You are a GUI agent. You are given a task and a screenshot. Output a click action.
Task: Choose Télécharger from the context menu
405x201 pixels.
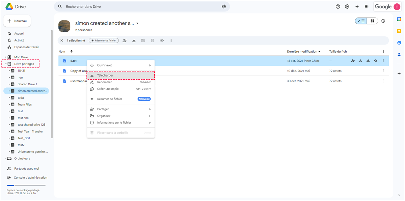point(105,76)
